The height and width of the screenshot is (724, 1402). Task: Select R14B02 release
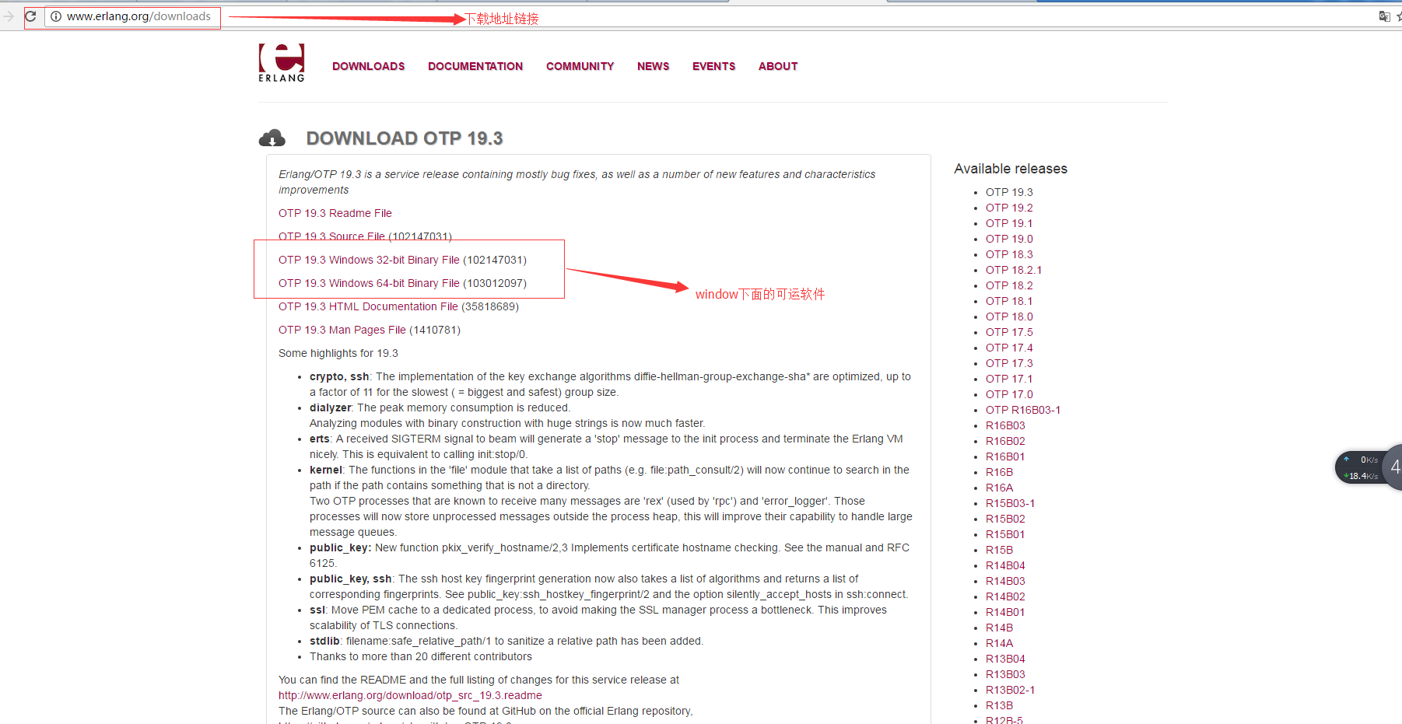(1005, 596)
